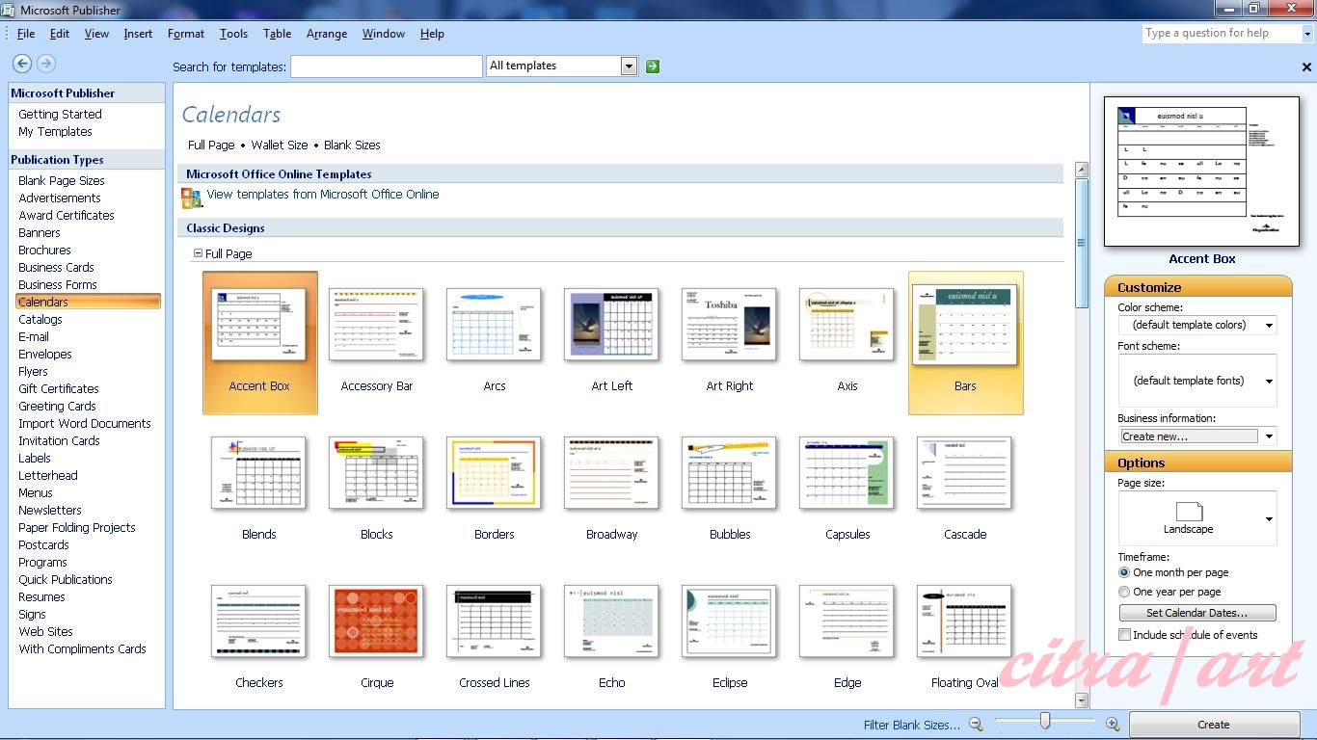Click the scrollbar down arrow in template list
Screen dimensions: 1317x740
click(1082, 700)
